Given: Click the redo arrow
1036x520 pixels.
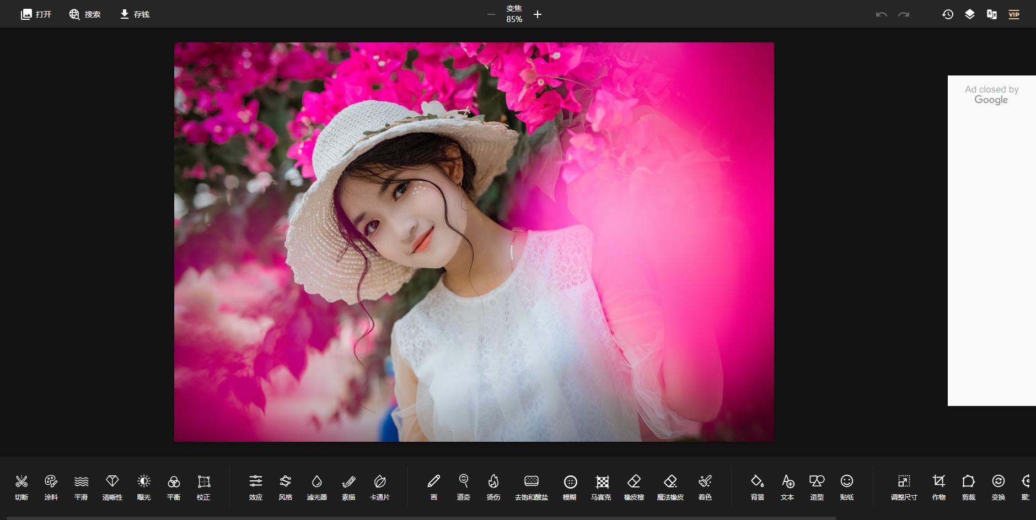Looking at the screenshot, I should pos(903,14).
